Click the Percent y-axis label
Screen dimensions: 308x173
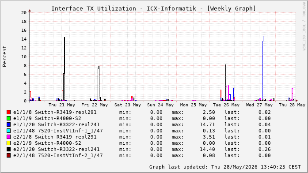pyautogui.click(x=4, y=56)
